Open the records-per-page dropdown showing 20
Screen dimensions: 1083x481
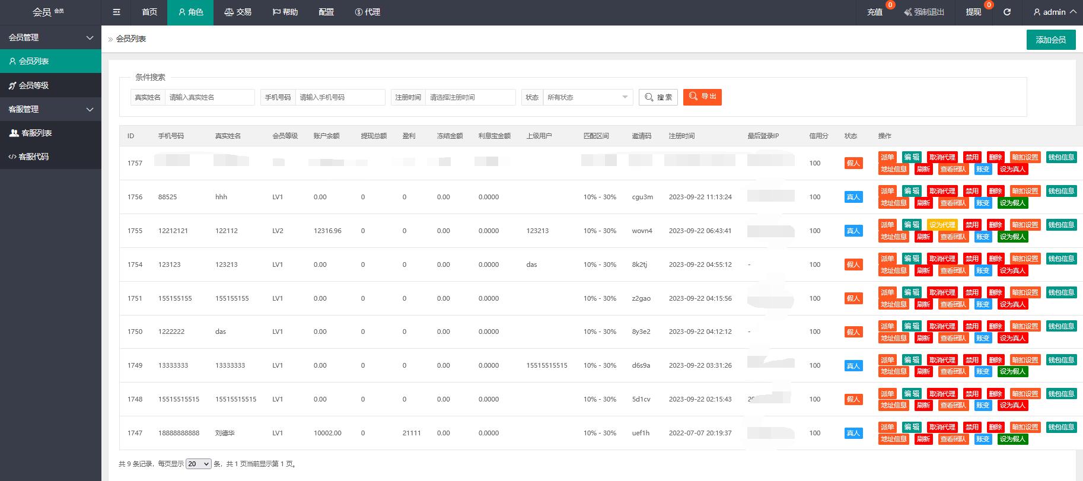point(198,464)
